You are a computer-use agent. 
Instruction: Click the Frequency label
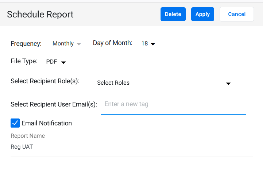point(26,44)
